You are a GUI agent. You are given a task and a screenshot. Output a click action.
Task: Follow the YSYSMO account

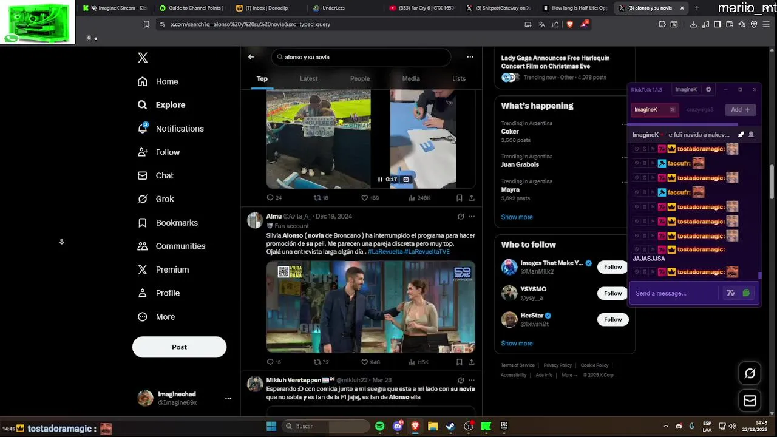(612, 293)
